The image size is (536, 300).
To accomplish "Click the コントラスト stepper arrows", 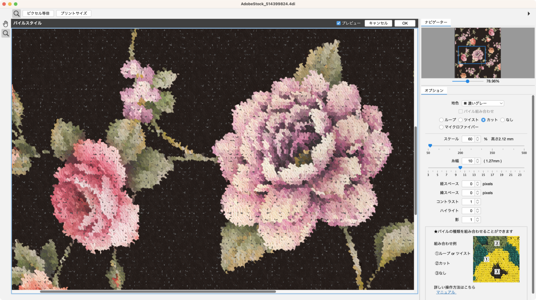I will click(x=478, y=202).
